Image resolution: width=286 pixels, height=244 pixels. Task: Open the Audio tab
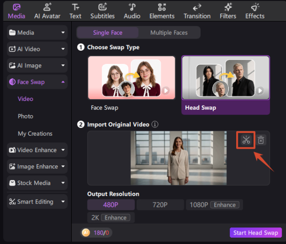tap(132, 11)
